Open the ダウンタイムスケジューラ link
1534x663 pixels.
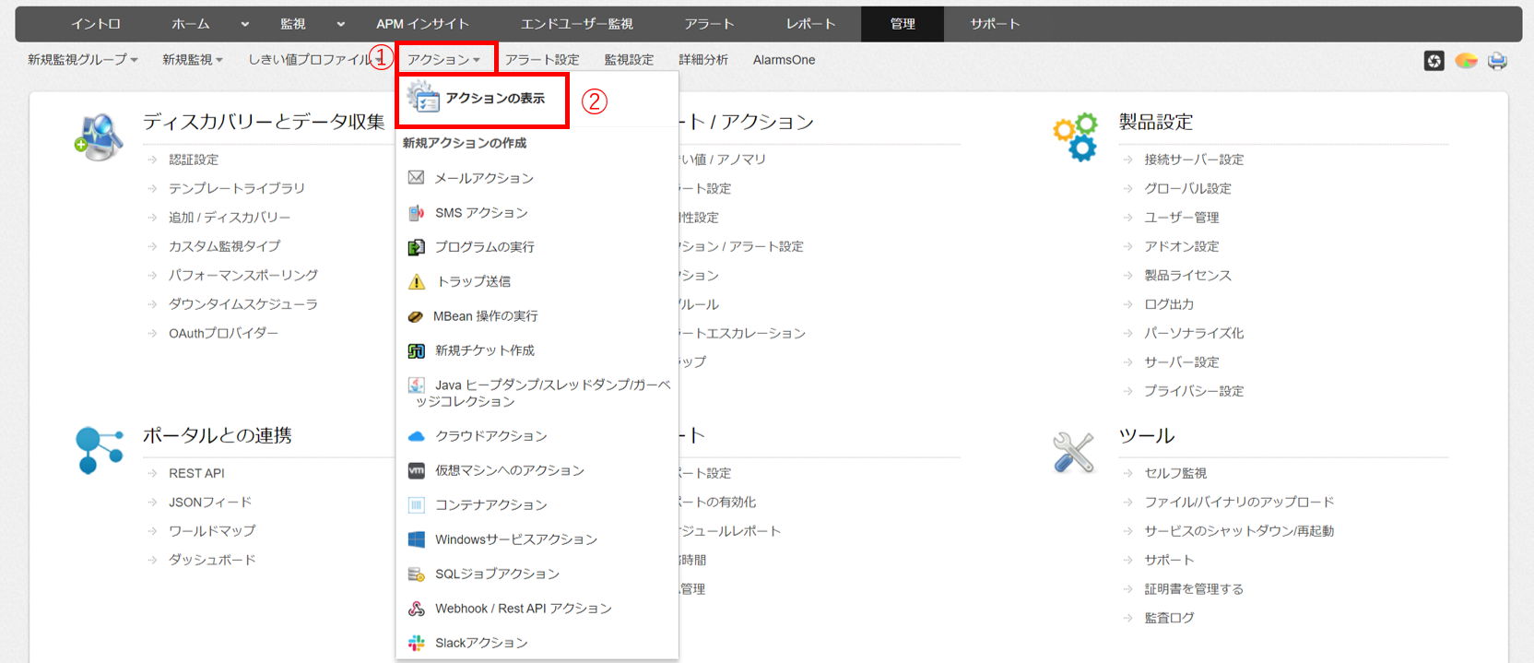(x=242, y=304)
